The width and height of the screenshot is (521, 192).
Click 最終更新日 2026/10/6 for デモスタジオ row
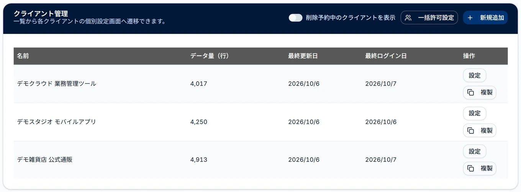coord(304,122)
